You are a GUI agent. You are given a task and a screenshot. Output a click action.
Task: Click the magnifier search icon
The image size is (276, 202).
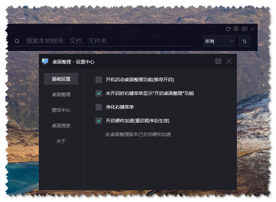[17, 41]
